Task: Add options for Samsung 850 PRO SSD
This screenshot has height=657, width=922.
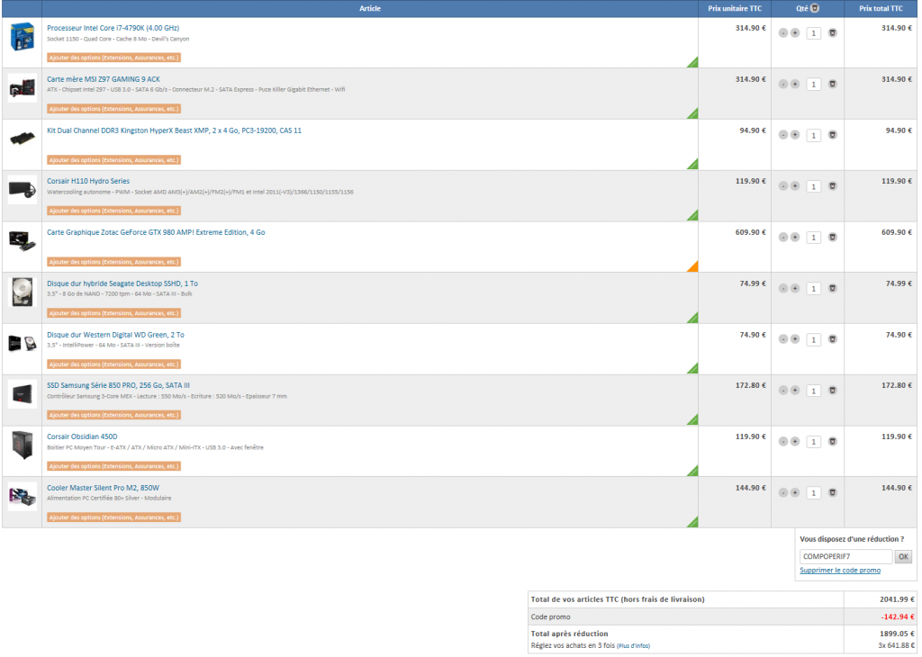Action: point(113,415)
